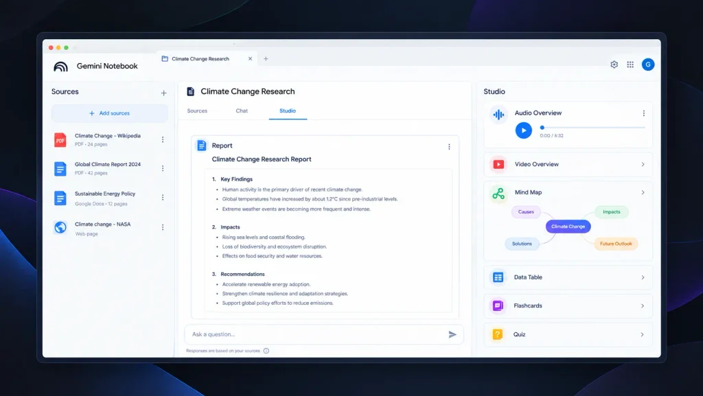Switch to the Chat tab

pyautogui.click(x=242, y=110)
